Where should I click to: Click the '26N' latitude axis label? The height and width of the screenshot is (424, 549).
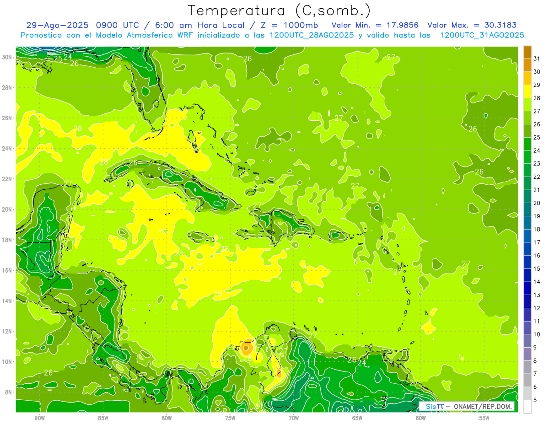(7, 118)
